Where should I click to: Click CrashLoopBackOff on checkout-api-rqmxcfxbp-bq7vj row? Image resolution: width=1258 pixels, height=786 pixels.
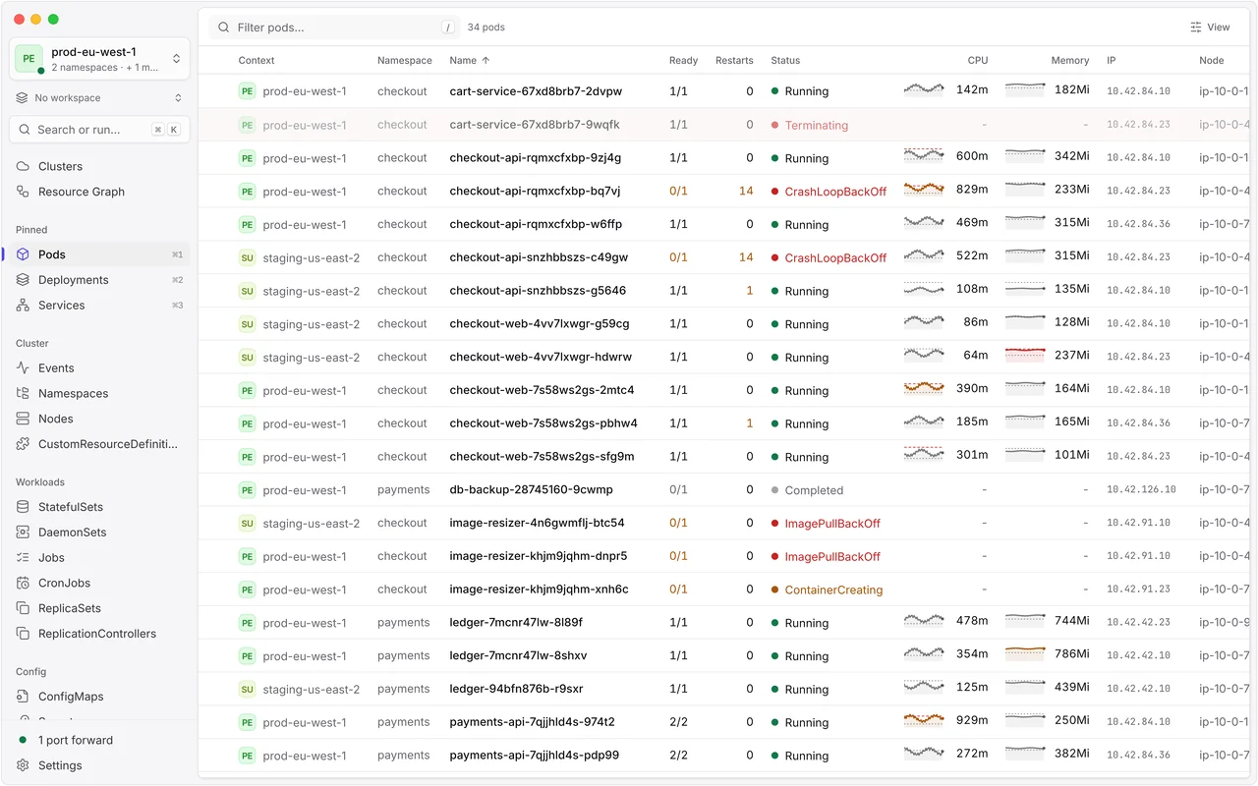click(835, 192)
